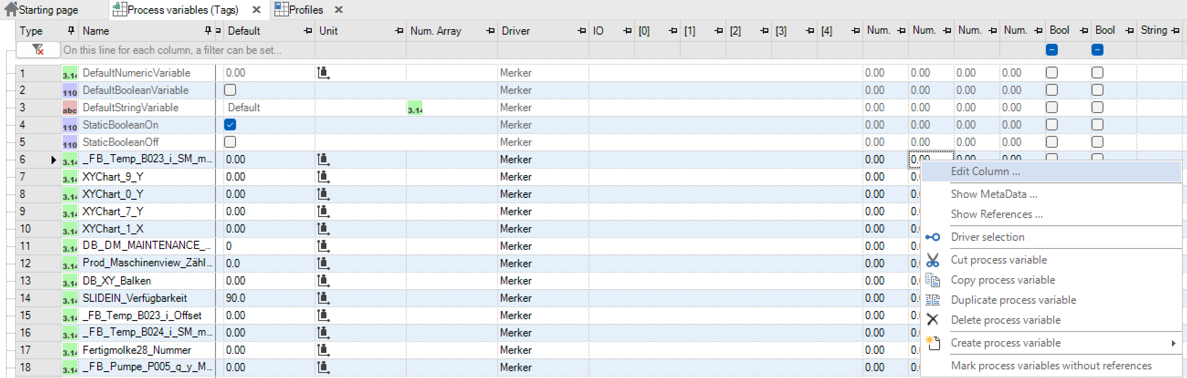Select row number 18
The width and height of the screenshot is (1187, 378).
26,368
